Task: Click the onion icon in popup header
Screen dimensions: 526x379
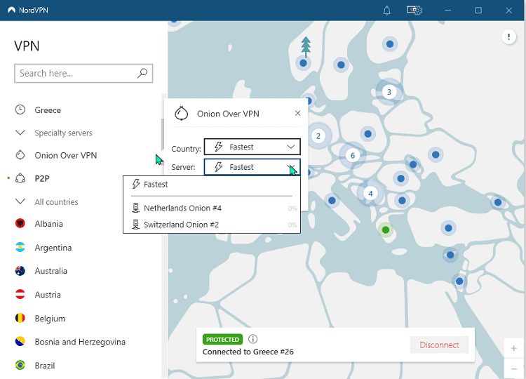Action: (181, 114)
